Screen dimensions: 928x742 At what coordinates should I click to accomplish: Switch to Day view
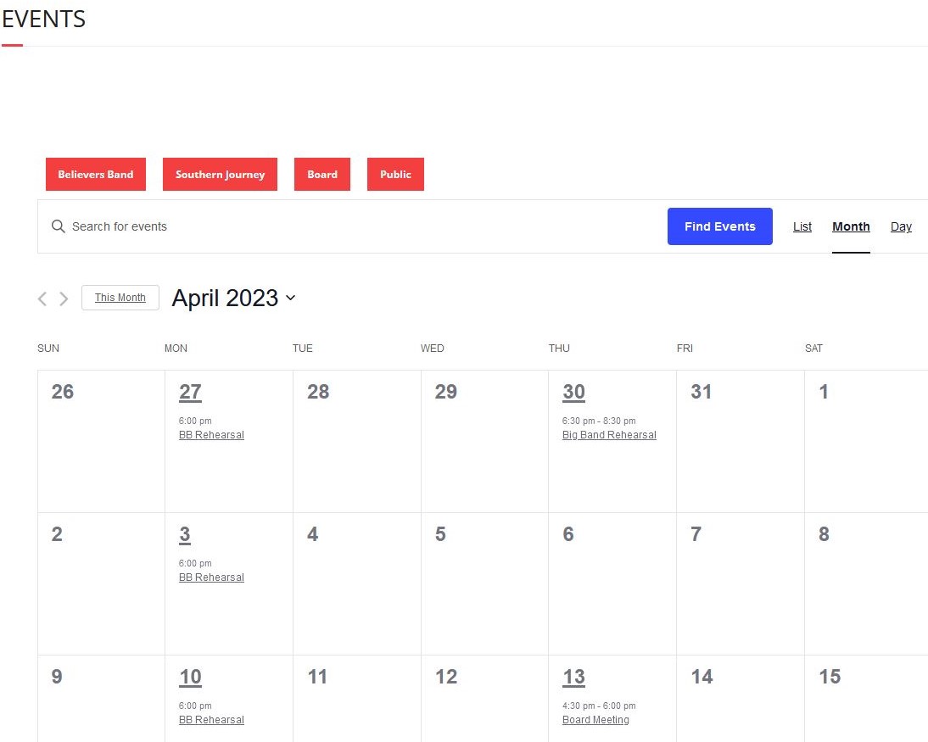click(901, 226)
